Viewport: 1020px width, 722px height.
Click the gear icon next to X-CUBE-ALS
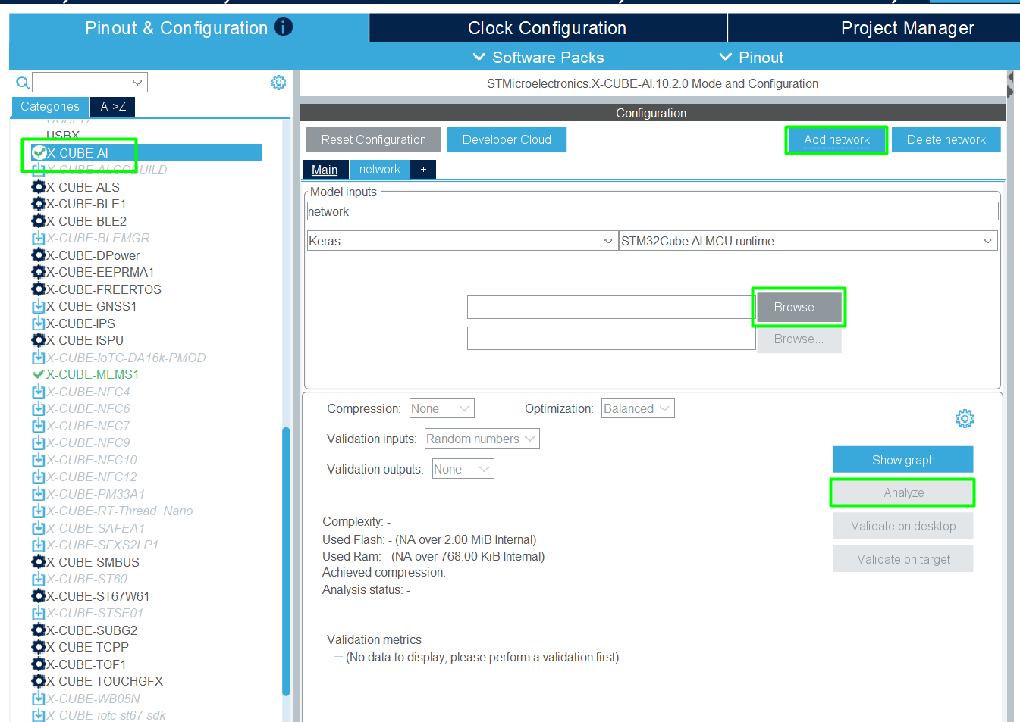pyautogui.click(x=39, y=187)
